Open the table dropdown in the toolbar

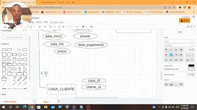[x=92, y=27]
